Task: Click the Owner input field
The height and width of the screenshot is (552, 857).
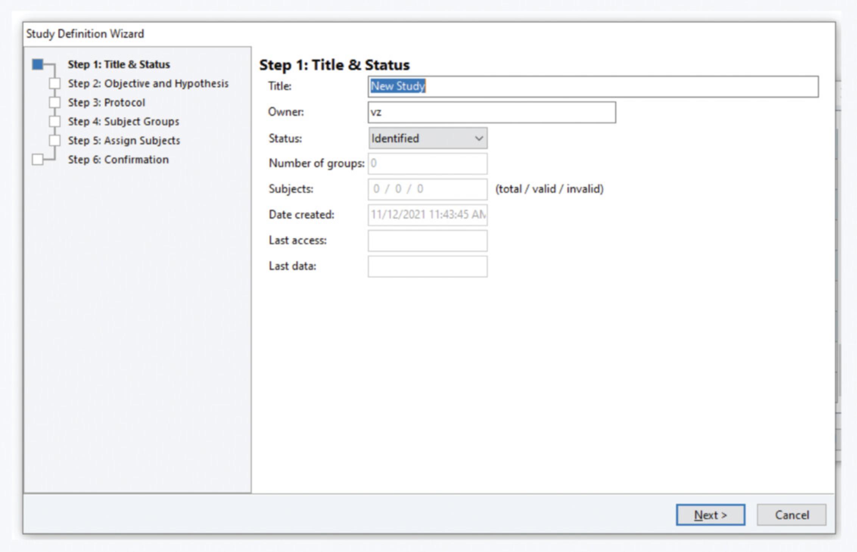Action: pos(491,112)
